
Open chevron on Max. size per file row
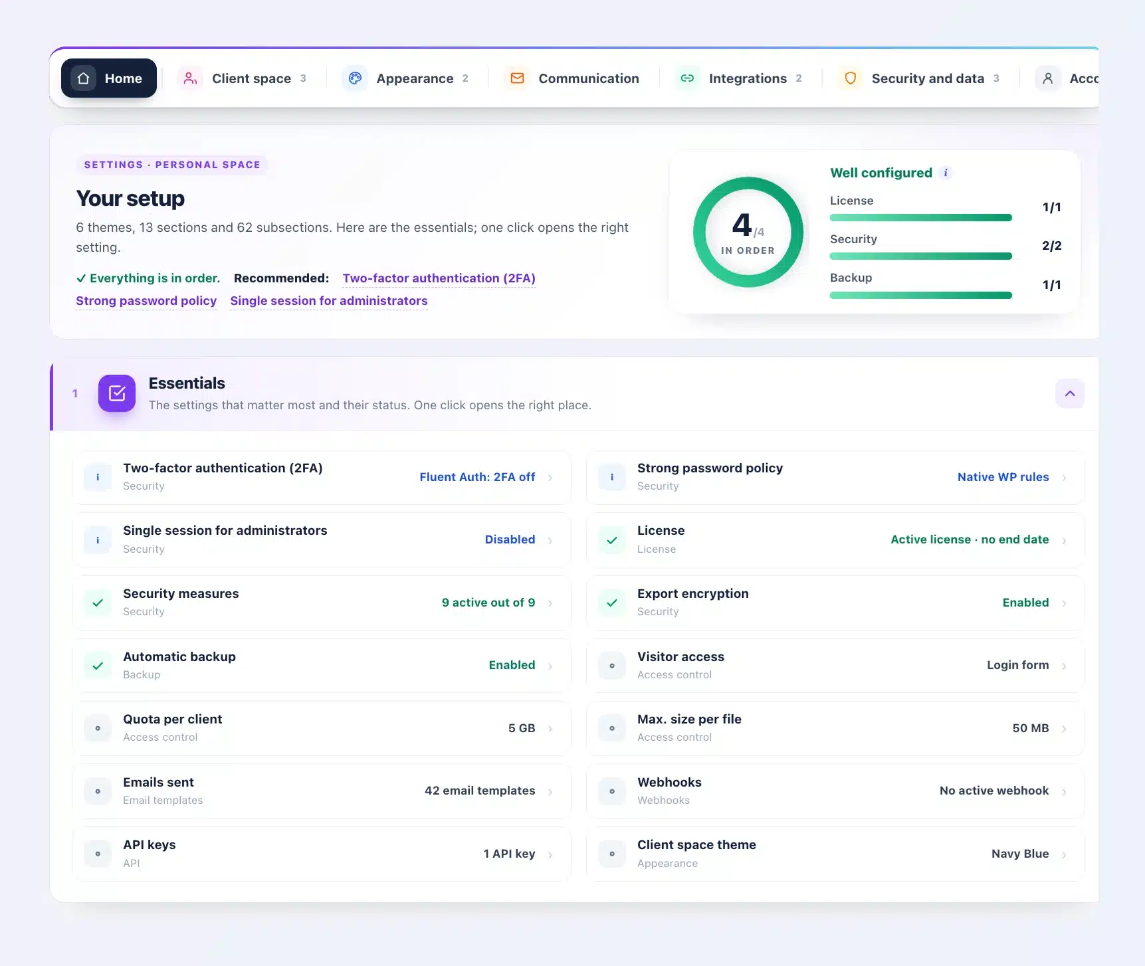(1065, 729)
